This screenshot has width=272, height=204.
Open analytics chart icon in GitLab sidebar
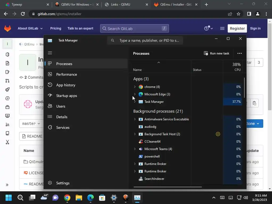pos(7,125)
